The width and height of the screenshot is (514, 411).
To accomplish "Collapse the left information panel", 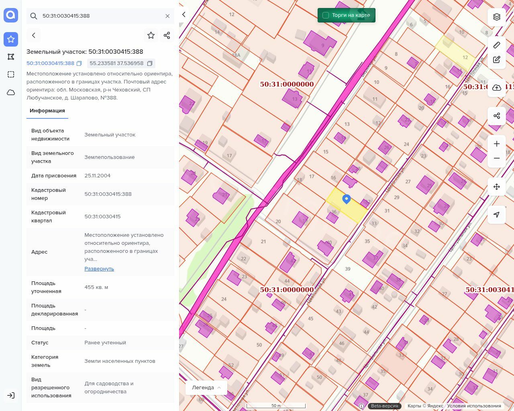I will 184,15.
